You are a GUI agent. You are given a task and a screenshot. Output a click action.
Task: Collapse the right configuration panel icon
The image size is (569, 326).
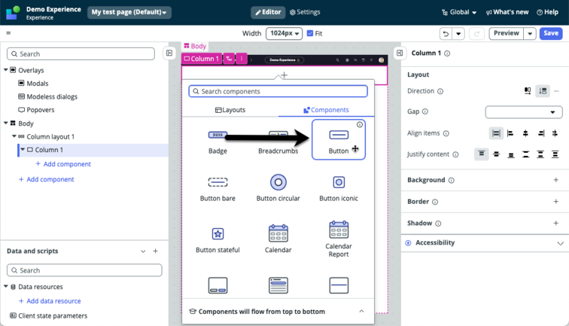(x=400, y=53)
